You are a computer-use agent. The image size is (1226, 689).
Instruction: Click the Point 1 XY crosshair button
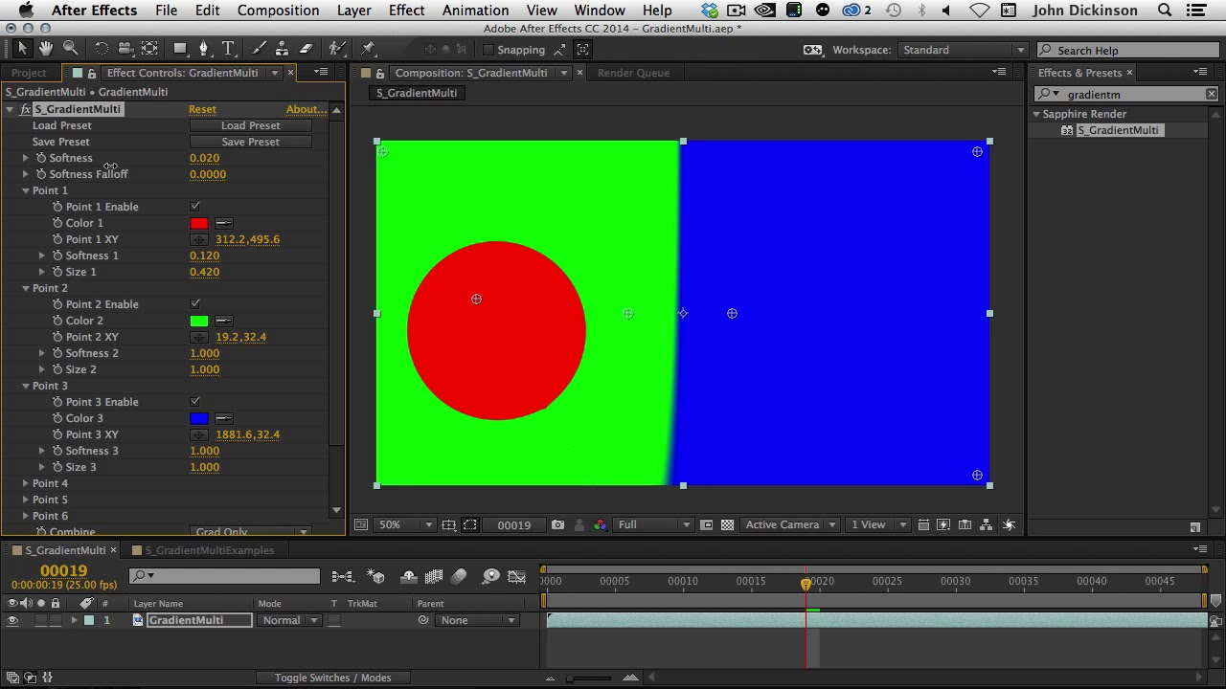198,239
